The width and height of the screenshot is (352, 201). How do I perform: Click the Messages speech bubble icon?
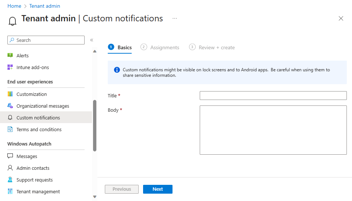(x=10, y=156)
